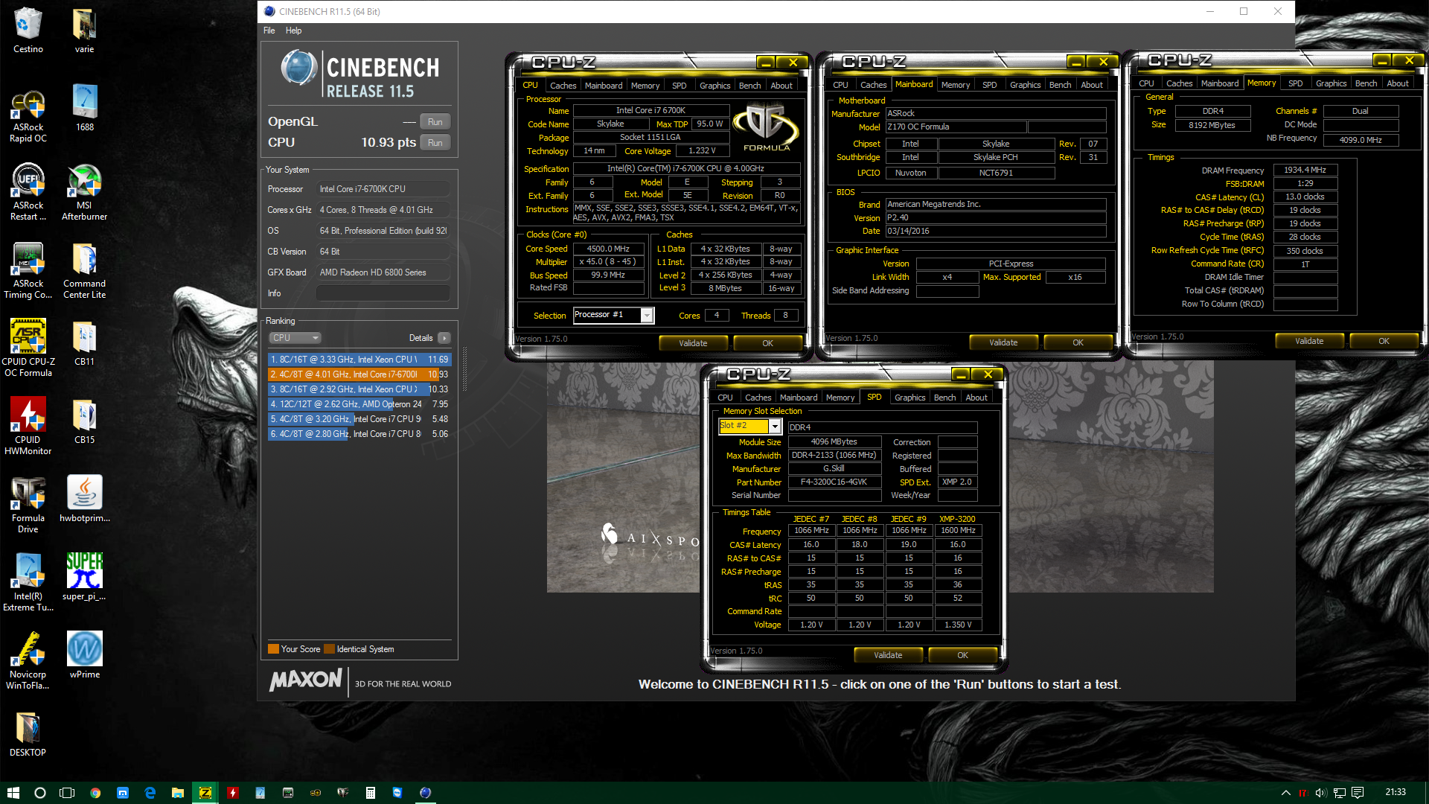Open ASRock Timing Configurator shortcut

[28, 270]
